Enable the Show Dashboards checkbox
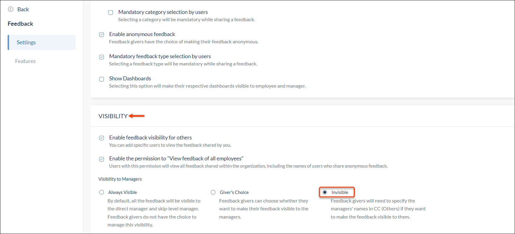Image resolution: width=515 pixels, height=234 pixels. (x=101, y=79)
